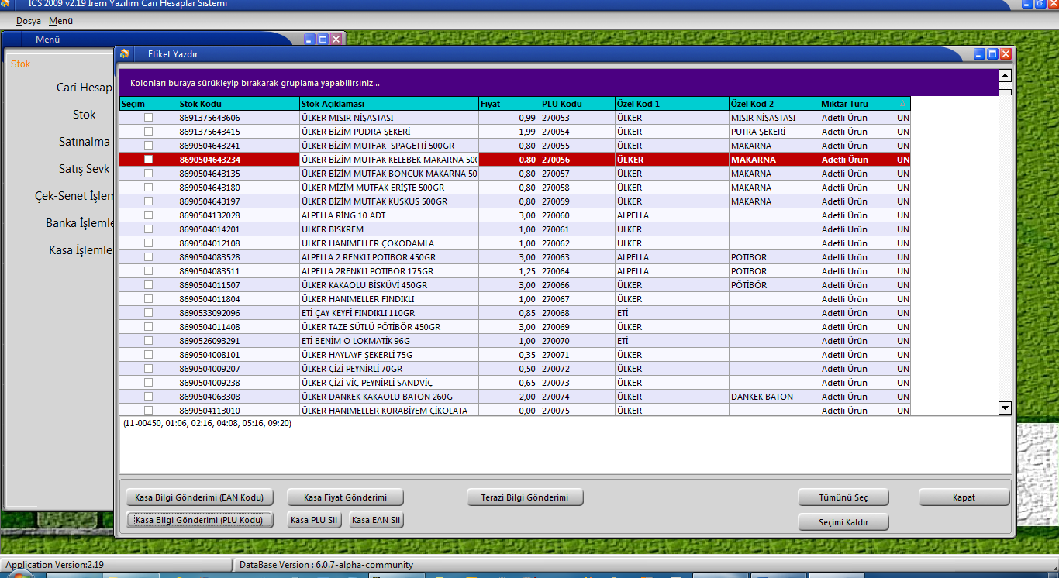Click stock code 8690504008101
The width and height of the screenshot is (1059, 578).
click(238, 355)
